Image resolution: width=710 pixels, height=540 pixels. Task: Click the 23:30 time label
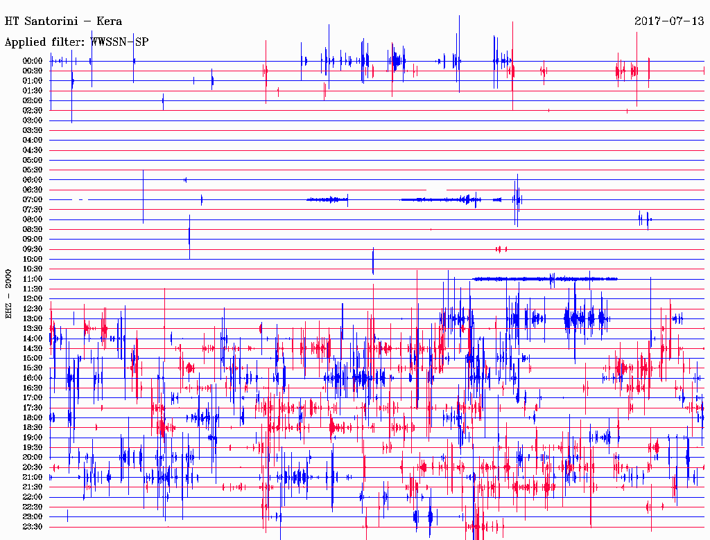point(32,527)
